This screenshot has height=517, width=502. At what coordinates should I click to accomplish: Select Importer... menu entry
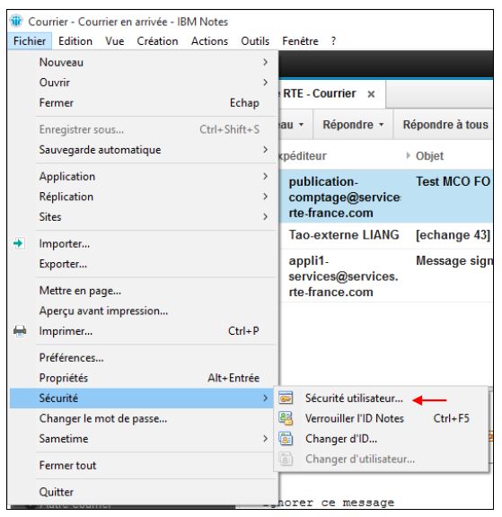pyautogui.click(x=143, y=243)
